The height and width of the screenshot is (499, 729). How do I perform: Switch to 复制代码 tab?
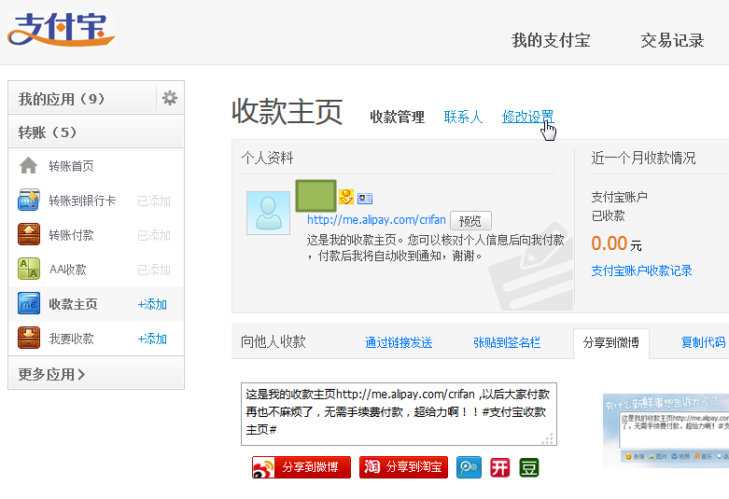coord(703,343)
